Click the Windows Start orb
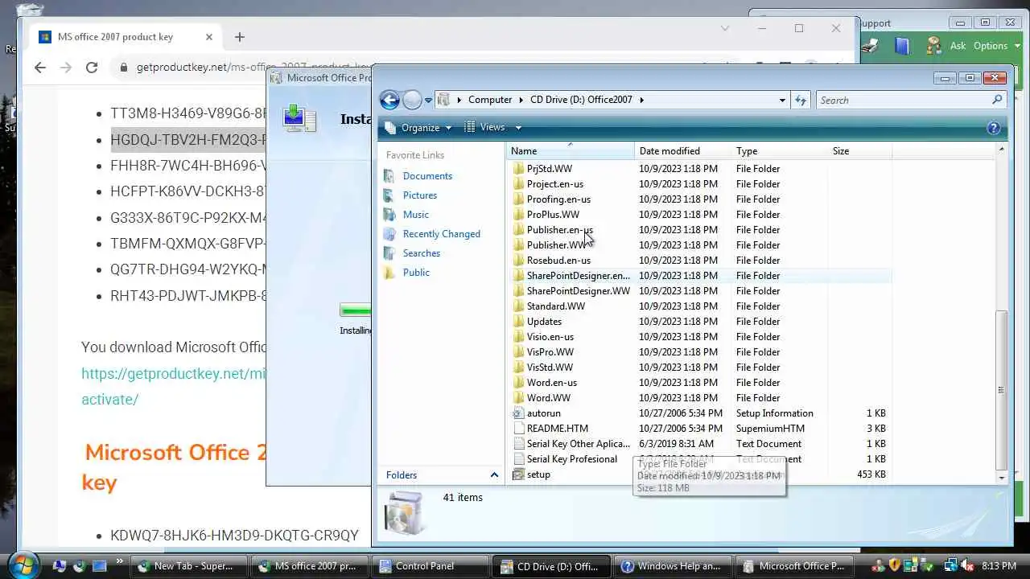This screenshot has width=1030, height=579. [23, 565]
